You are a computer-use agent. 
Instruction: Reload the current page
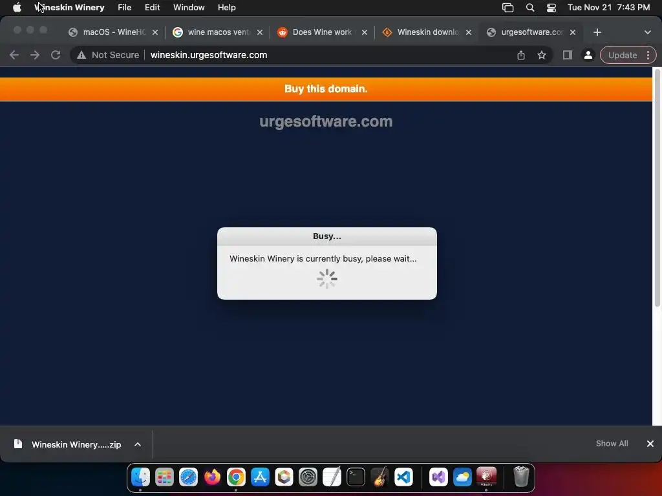tap(56, 55)
